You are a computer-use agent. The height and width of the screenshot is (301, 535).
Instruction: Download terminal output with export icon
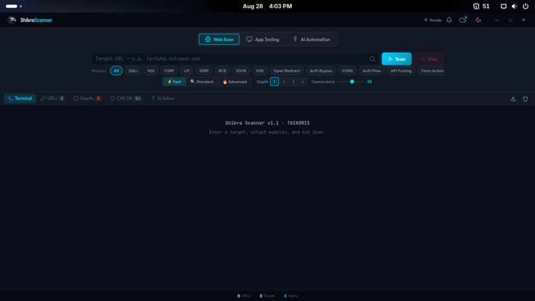pos(513,99)
